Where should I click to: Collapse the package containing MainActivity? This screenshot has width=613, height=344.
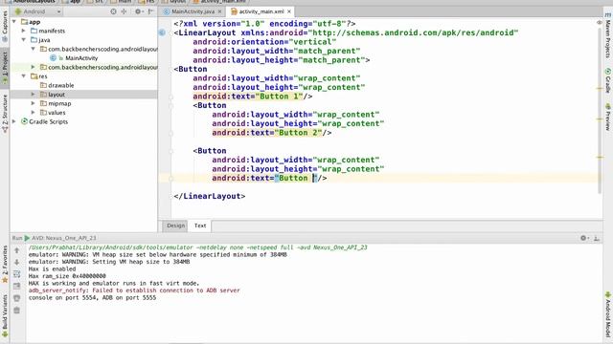(x=34, y=49)
